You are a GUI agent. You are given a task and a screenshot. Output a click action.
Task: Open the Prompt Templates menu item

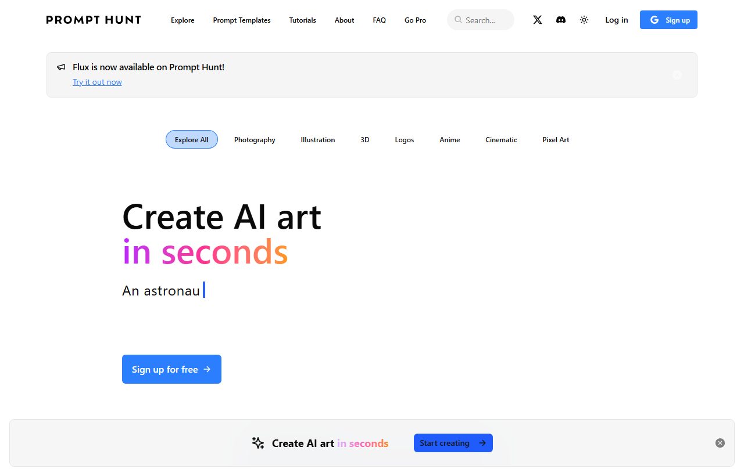[242, 20]
